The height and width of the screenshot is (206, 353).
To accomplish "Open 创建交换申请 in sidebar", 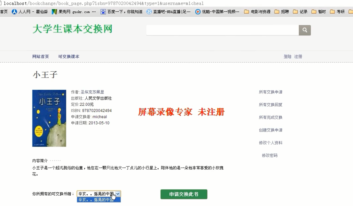I will click(x=271, y=130).
